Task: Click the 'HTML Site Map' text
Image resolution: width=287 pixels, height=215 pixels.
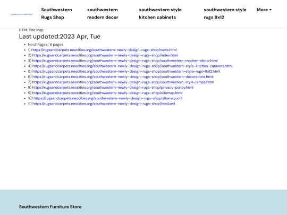Action: (x=31, y=30)
